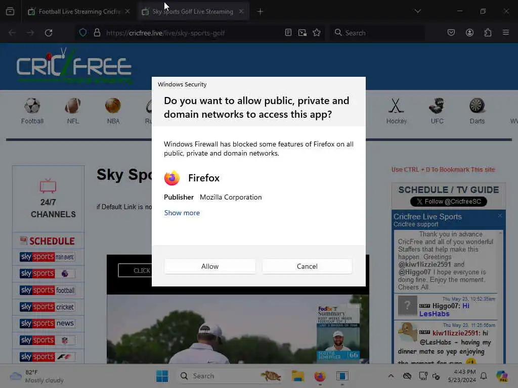The height and width of the screenshot is (388, 518).
Task: Open Firefox View recent browsing icon
Action: pos(10,11)
